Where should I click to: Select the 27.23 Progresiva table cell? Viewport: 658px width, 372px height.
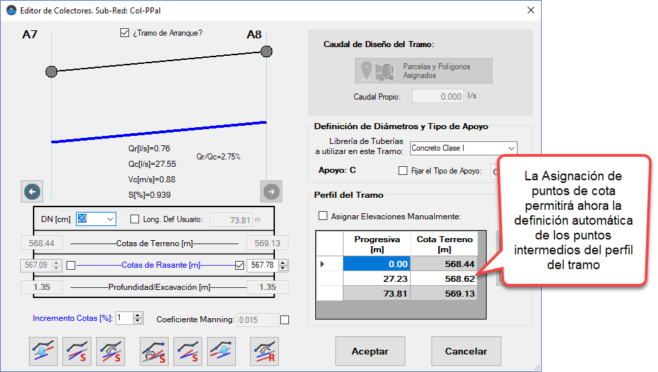(x=376, y=278)
